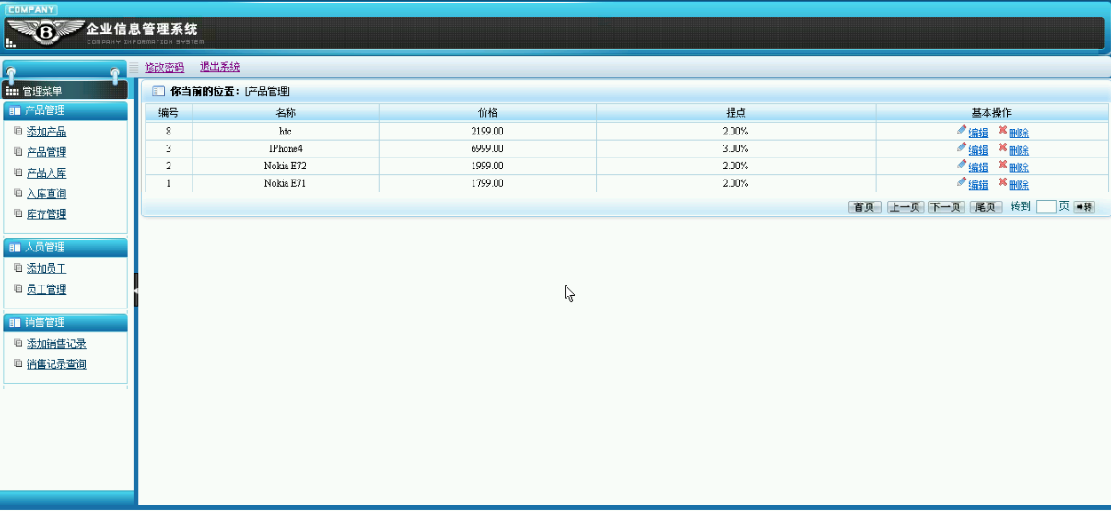This screenshot has height=511, width=1111.
Task: Click the 名称 column header
Action: click(286, 112)
